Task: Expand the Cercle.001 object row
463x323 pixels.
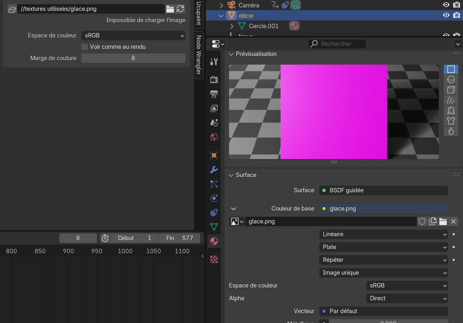Action: coord(232,26)
